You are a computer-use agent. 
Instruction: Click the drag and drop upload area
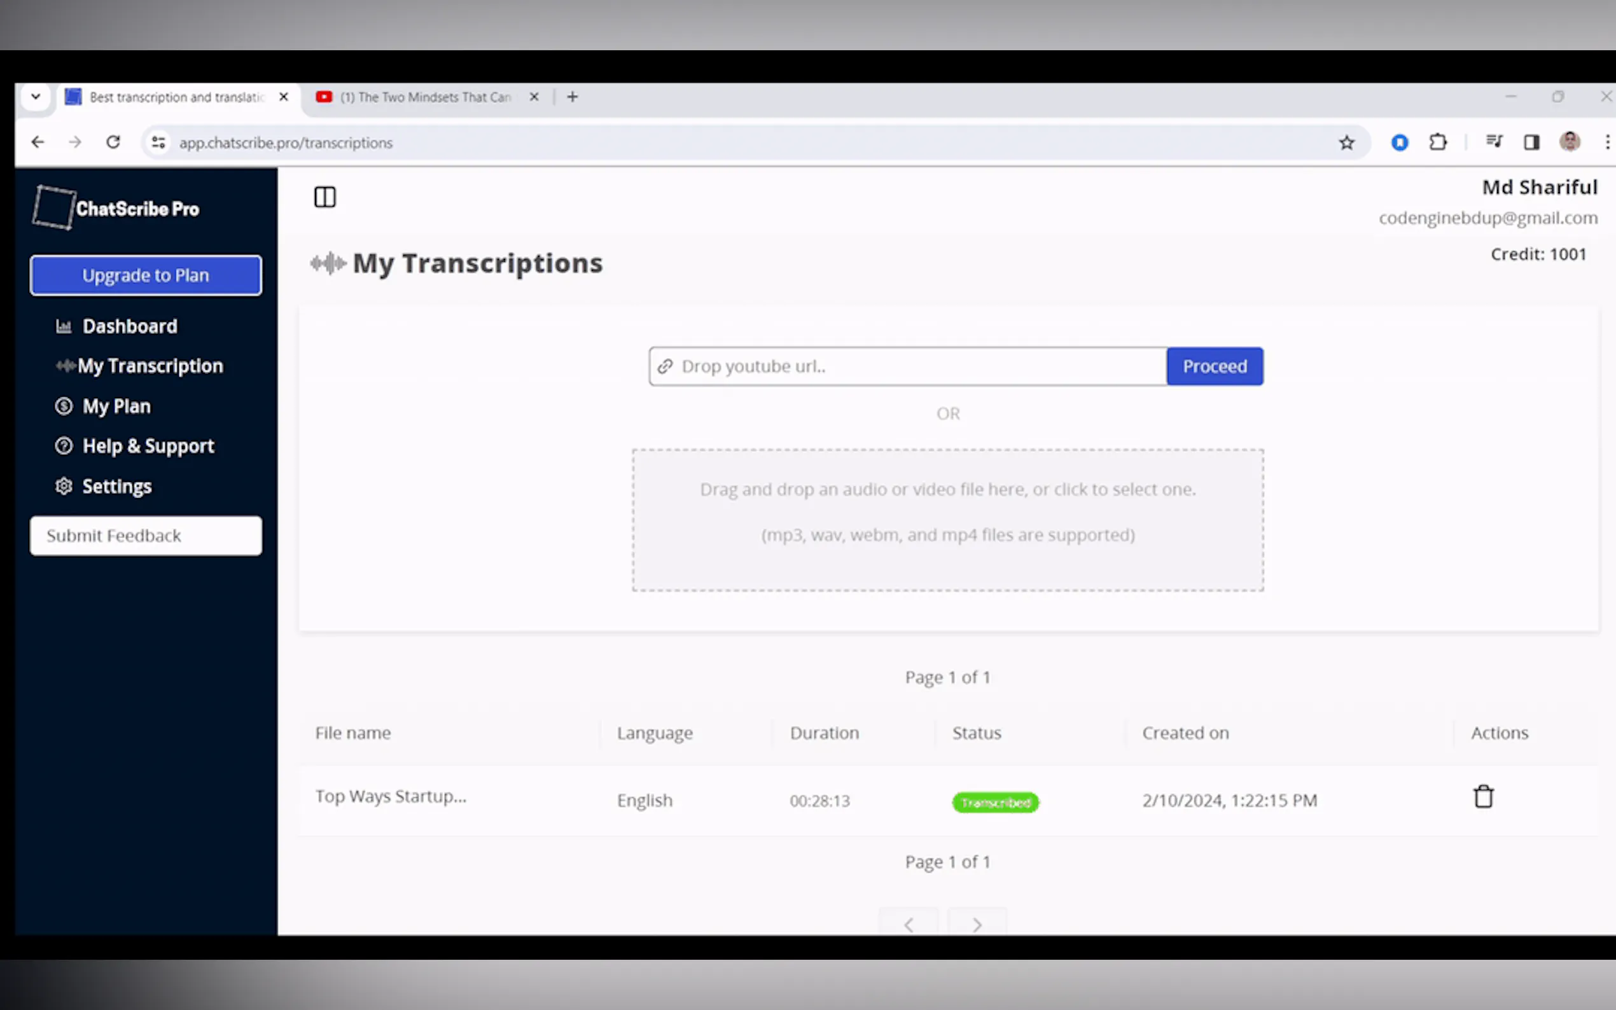tap(947, 520)
